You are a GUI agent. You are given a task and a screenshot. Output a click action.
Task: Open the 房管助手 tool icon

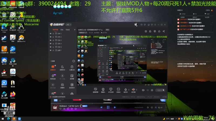click(62, 68)
